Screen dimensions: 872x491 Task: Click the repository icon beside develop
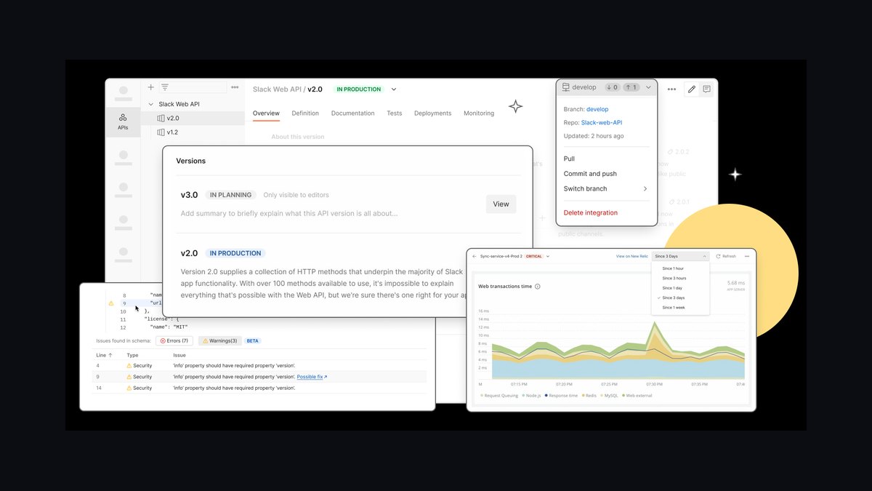(565, 87)
